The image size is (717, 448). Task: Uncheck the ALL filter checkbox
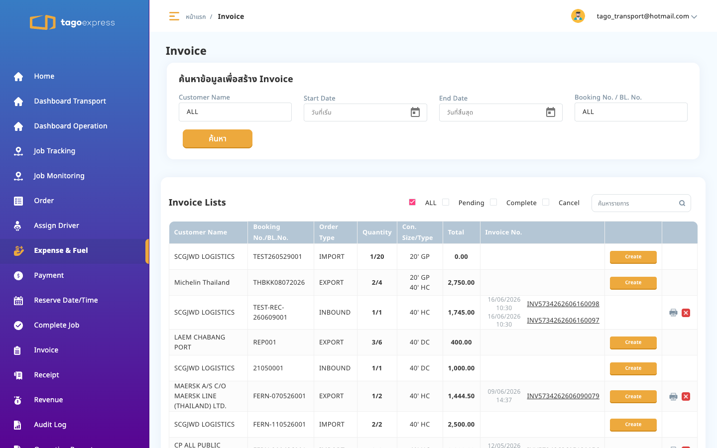point(412,202)
